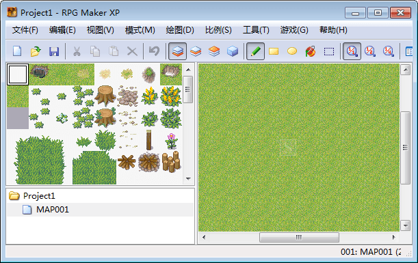Click the map vertical scroll up arrow
Viewport: 418px width, 263px height.
406,70
